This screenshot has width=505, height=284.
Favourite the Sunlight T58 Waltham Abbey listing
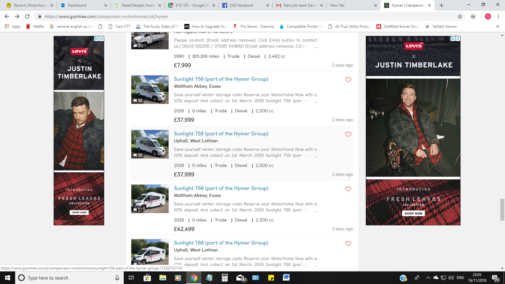coord(348,80)
